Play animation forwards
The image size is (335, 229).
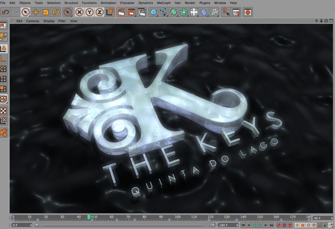tap(260, 225)
